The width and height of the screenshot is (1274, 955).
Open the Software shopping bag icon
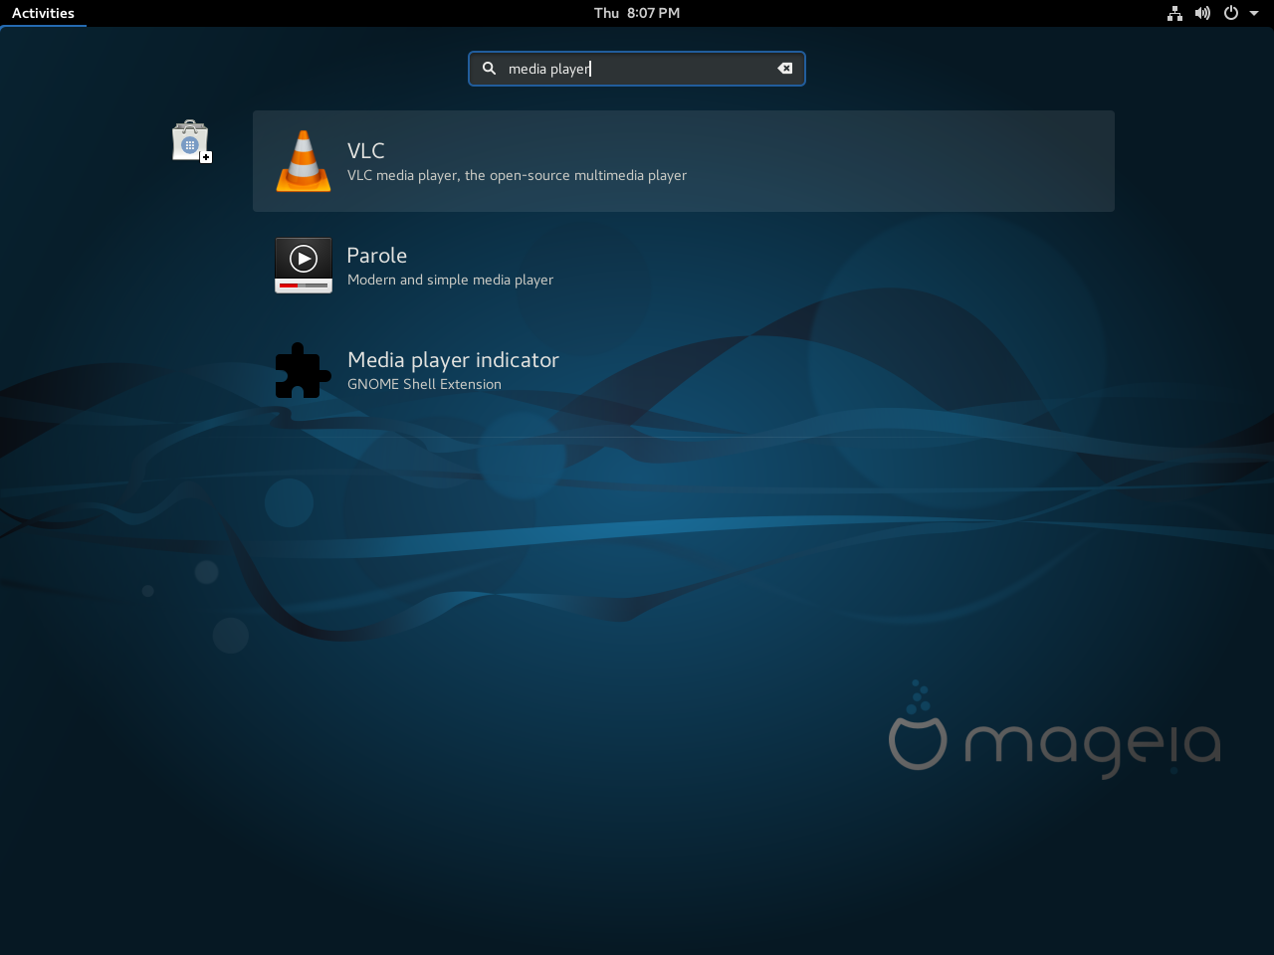click(x=190, y=141)
